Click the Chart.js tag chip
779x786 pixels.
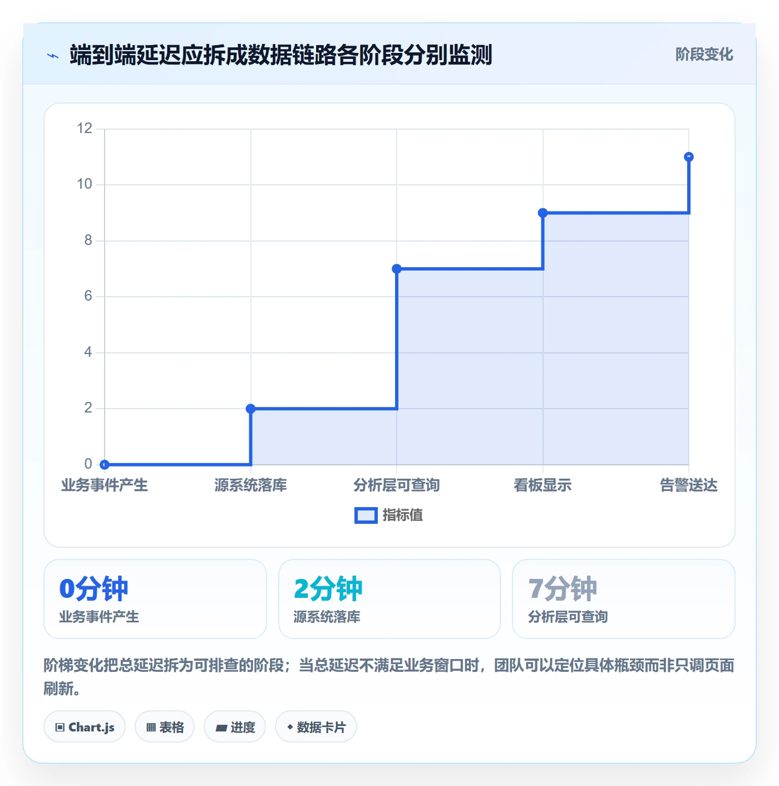coord(85,727)
